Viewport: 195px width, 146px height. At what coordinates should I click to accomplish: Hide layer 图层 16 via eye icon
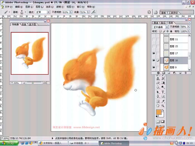click(x=154, y=60)
